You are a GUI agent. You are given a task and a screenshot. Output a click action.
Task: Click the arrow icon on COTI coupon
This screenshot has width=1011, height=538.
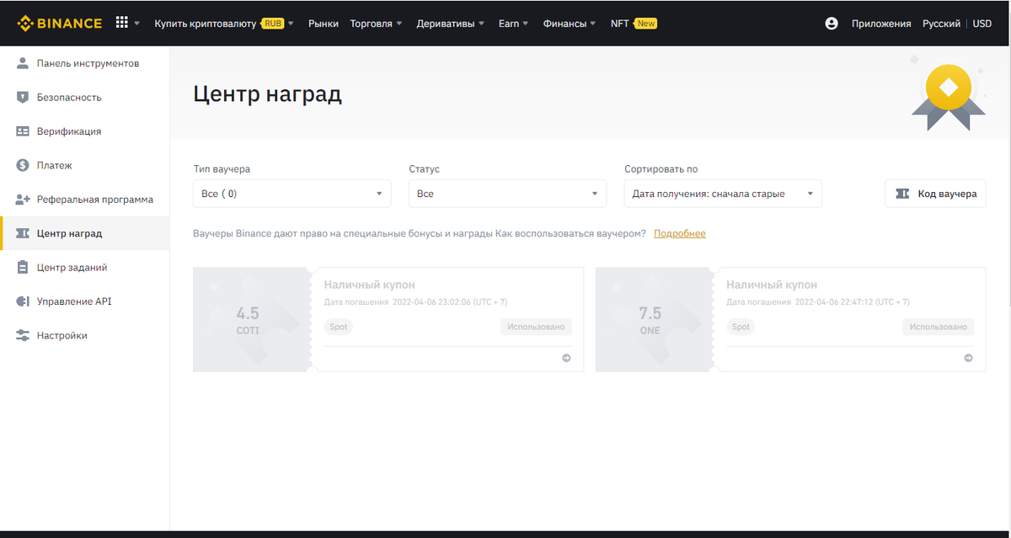click(566, 358)
